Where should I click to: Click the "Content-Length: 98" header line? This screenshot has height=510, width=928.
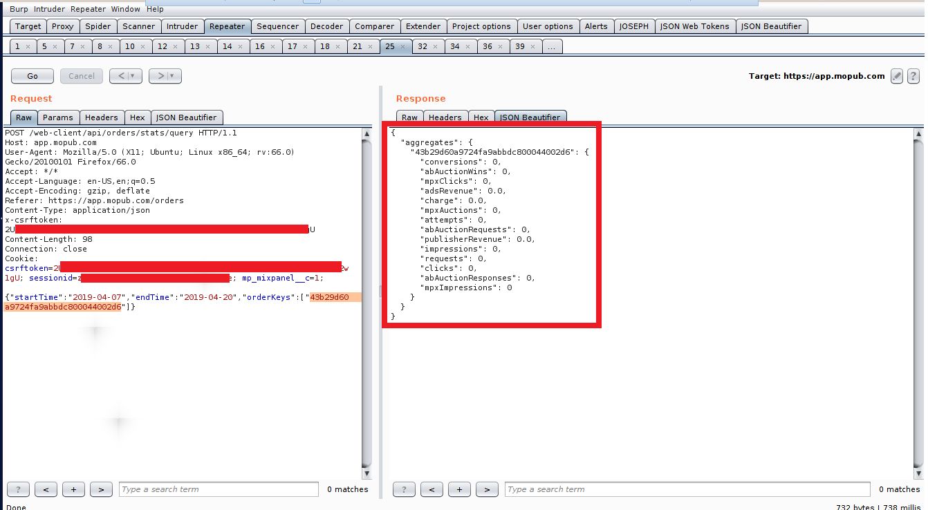[x=48, y=239]
